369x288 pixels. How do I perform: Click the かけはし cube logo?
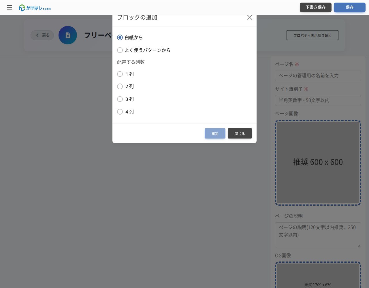tap(35, 8)
